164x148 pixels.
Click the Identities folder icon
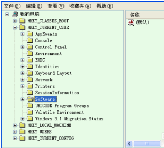click(30, 66)
